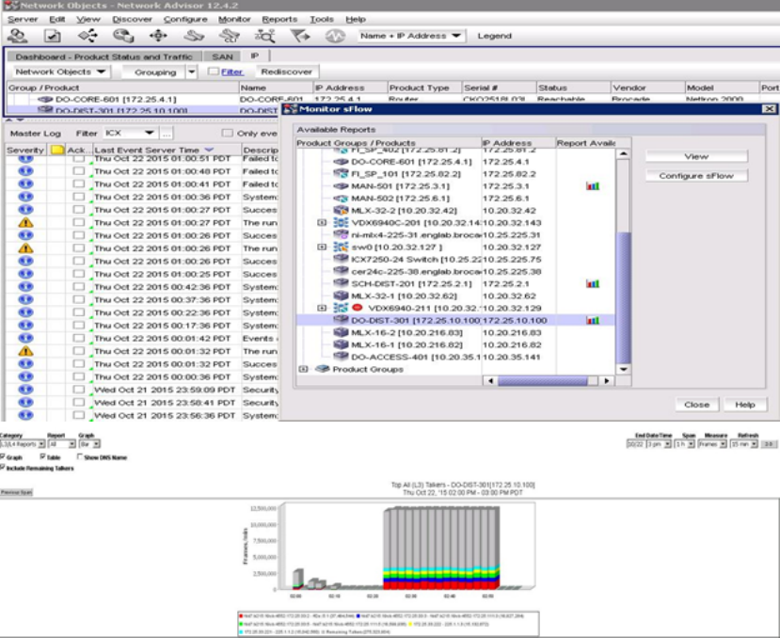Click the Configure sFlow button
This screenshot has width=780, height=638.
[x=696, y=176]
